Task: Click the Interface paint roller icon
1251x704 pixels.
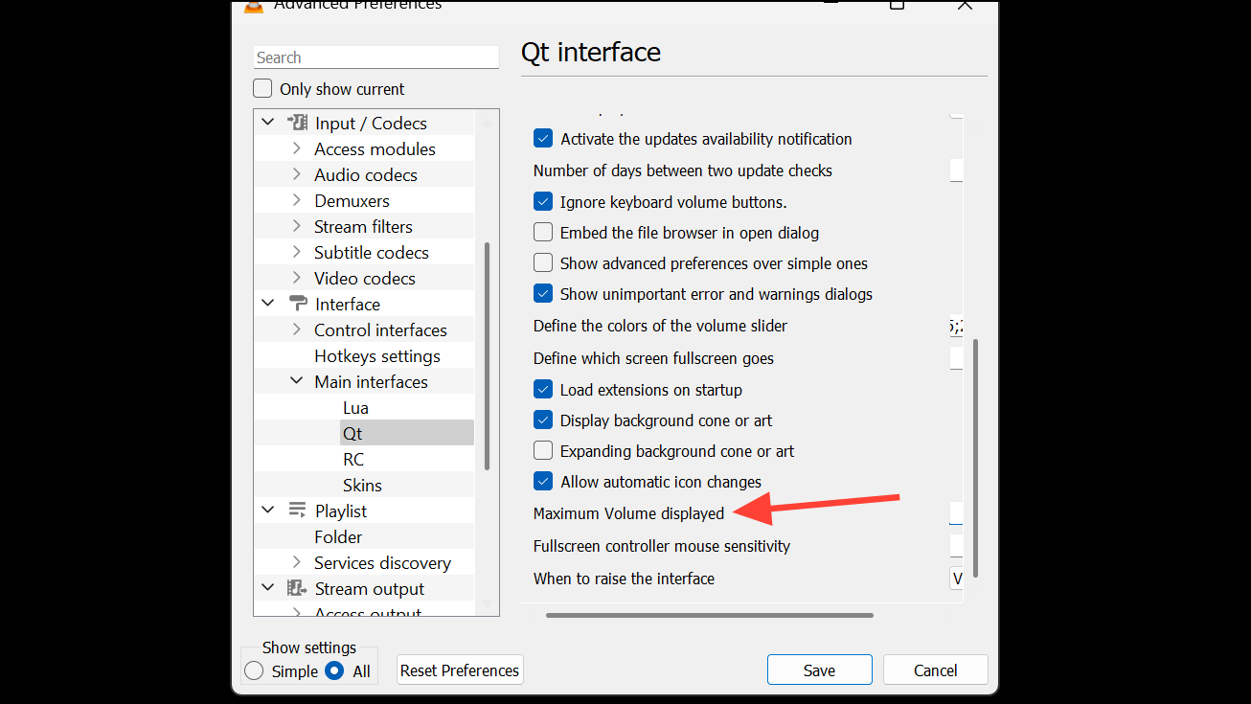Action: pos(298,304)
